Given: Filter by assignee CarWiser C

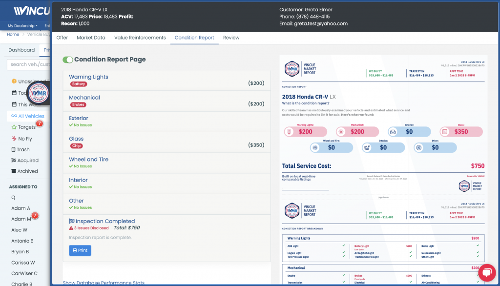Looking at the screenshot, I should click(24, 273).
